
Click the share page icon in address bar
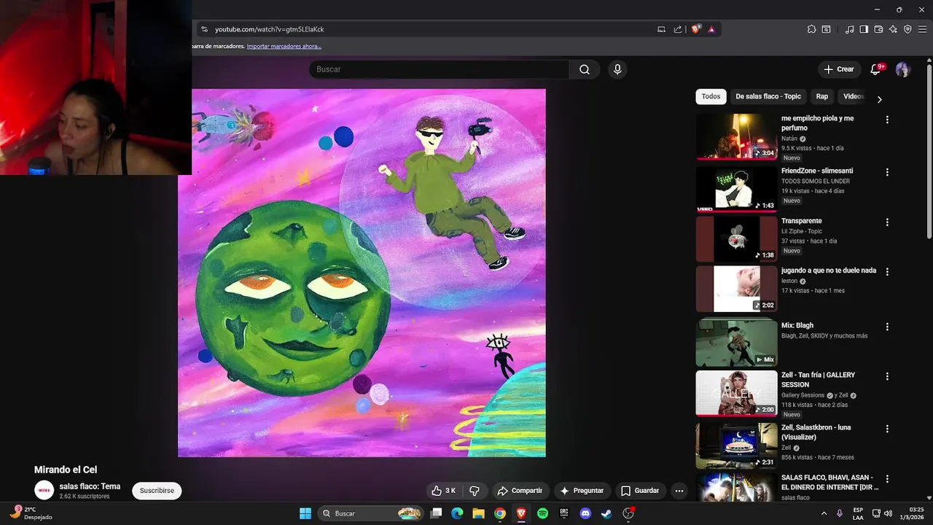678,29
